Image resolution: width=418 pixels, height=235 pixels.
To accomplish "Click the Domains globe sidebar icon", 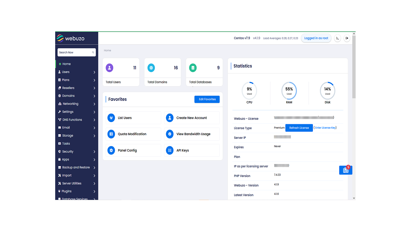I will (59, 96).
